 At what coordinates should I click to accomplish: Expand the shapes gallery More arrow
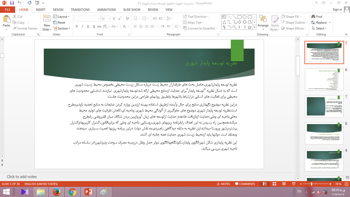[254, 27]
